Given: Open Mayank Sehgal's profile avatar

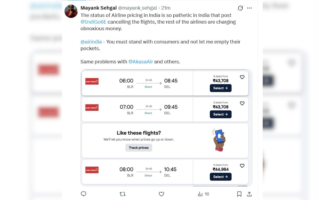Looking at the screenshot, I should click(x=71, y=11).
